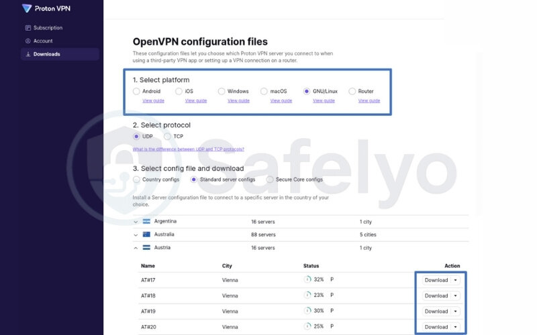
Task: Click the Argentina flag icon
Action: 146,221
